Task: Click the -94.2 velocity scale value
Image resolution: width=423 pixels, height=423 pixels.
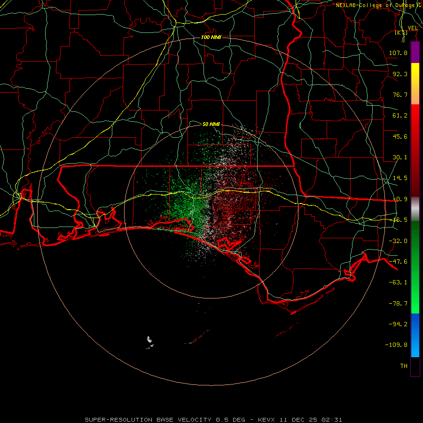Action: pos(398,324)
